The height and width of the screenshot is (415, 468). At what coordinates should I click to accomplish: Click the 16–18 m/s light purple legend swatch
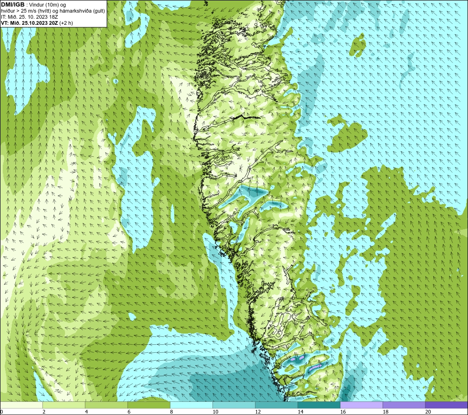pos(361,405)
